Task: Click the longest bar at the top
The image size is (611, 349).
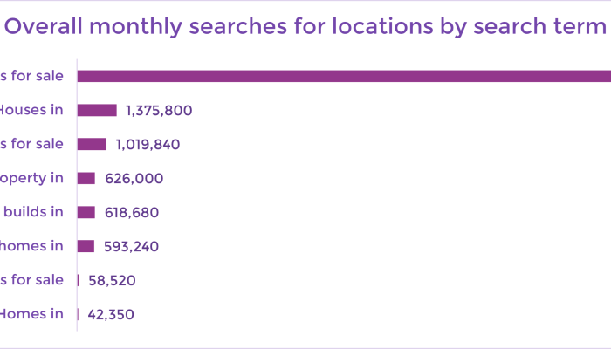Action: tap(344, 76)
